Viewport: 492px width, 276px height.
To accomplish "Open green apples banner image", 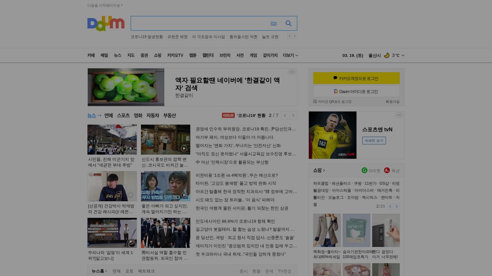I will (x=126, y=87).
